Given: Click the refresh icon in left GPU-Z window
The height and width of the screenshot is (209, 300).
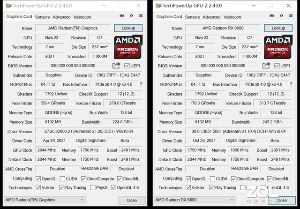Looking at the screenshot, I should (131, 15).
